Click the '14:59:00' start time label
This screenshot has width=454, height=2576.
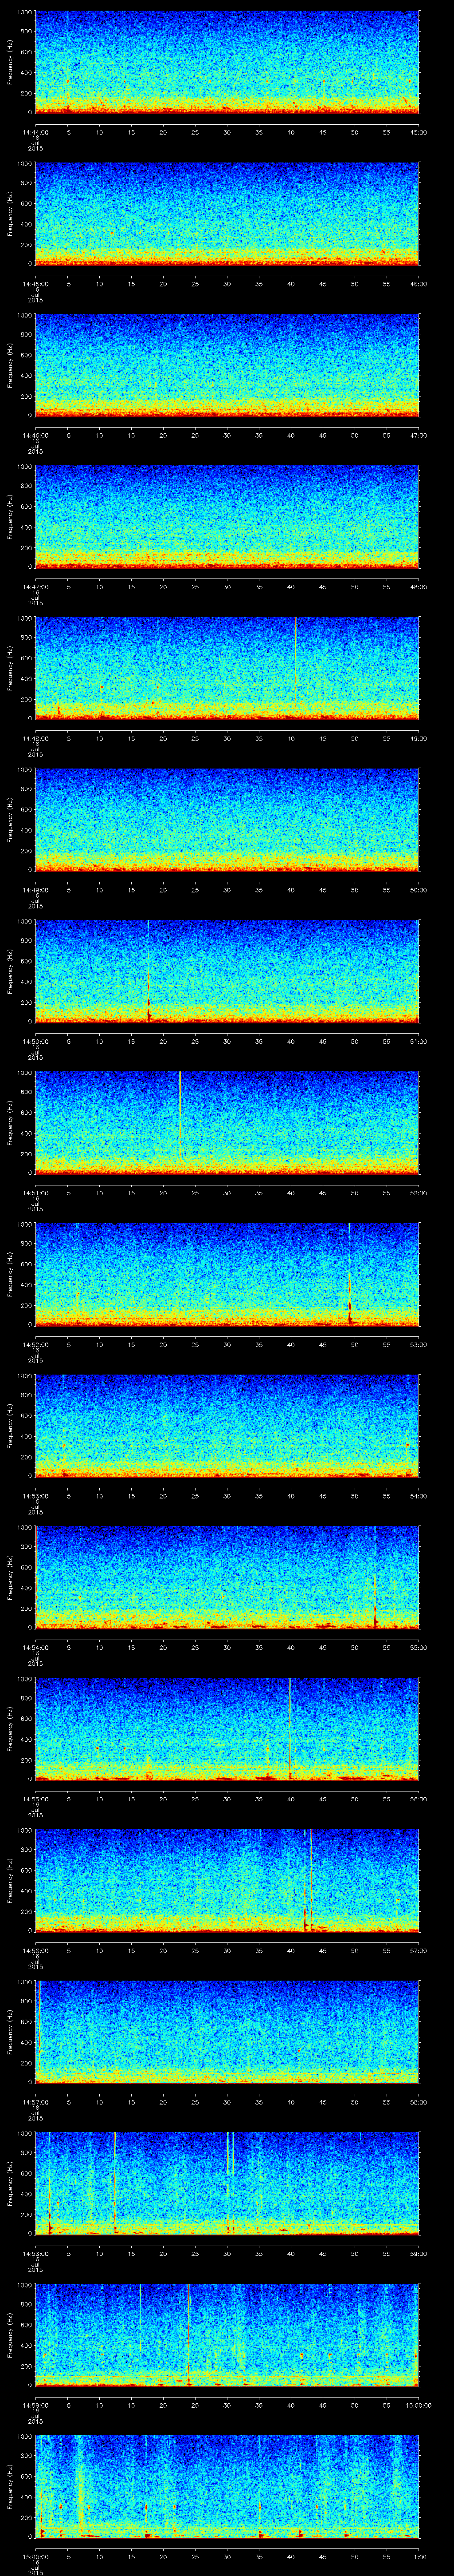coord(35,2405)
